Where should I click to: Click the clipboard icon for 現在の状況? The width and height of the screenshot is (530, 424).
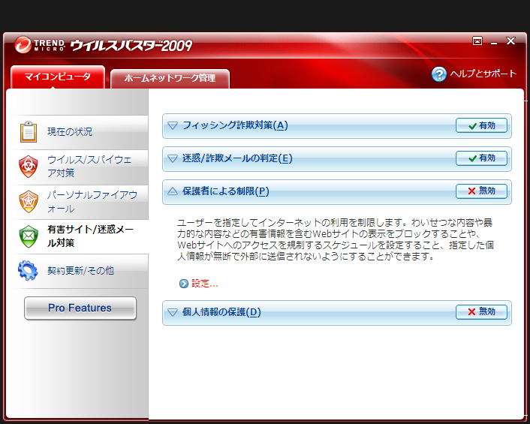(x=29, y=132)
